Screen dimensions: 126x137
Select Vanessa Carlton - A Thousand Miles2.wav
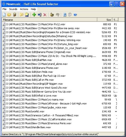[42, 115]
